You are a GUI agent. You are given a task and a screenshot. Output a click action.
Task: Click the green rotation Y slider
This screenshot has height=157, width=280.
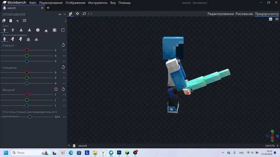[x=27, y=56]
